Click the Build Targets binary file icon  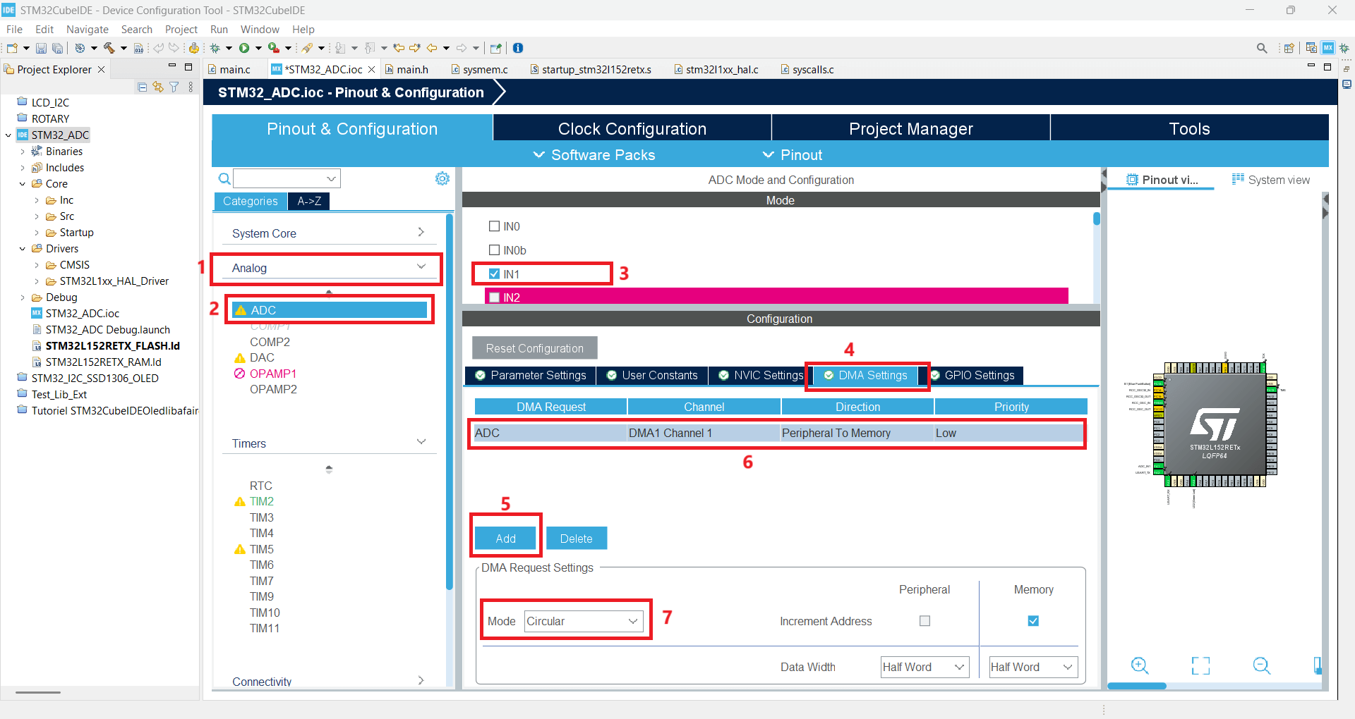138,48
